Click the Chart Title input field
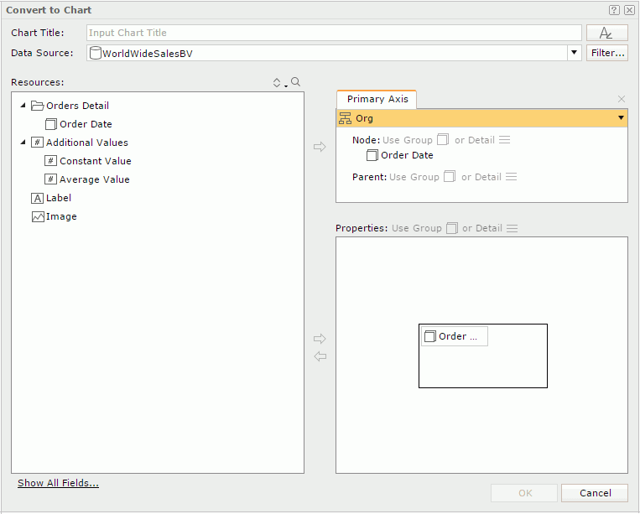This screenshot has height=514, width=640. (x=334, y=33)
